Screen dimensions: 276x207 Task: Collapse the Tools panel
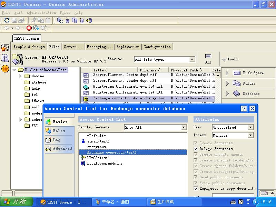tap(225, 59)
